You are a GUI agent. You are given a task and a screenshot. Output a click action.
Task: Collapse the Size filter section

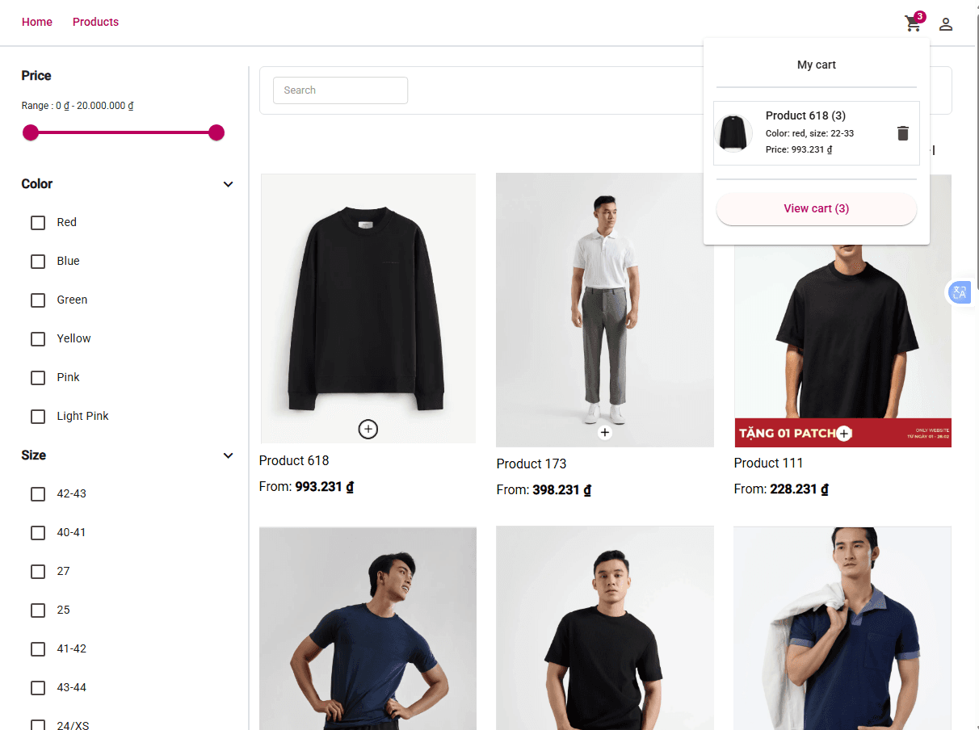point(228,455)
